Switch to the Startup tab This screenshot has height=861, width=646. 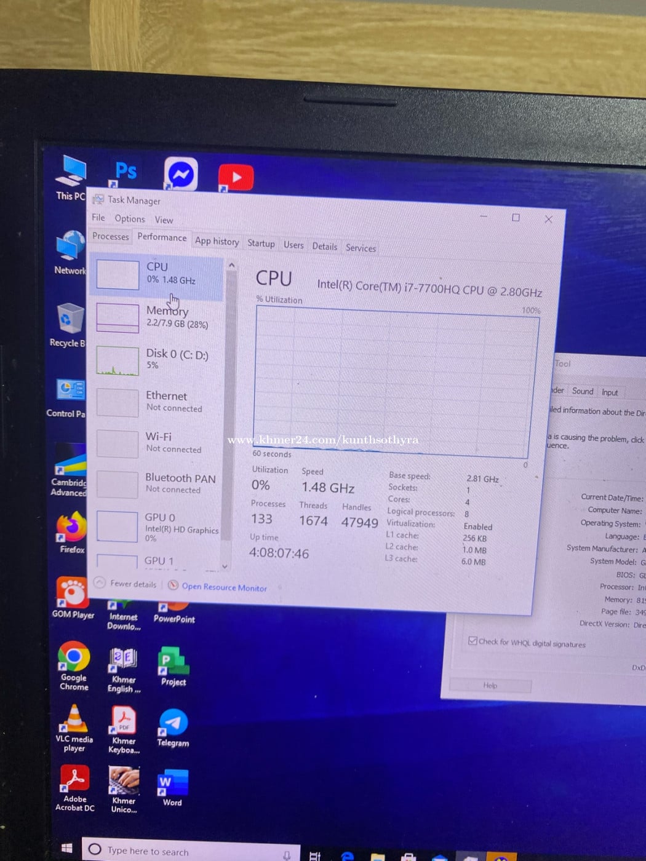261,244
